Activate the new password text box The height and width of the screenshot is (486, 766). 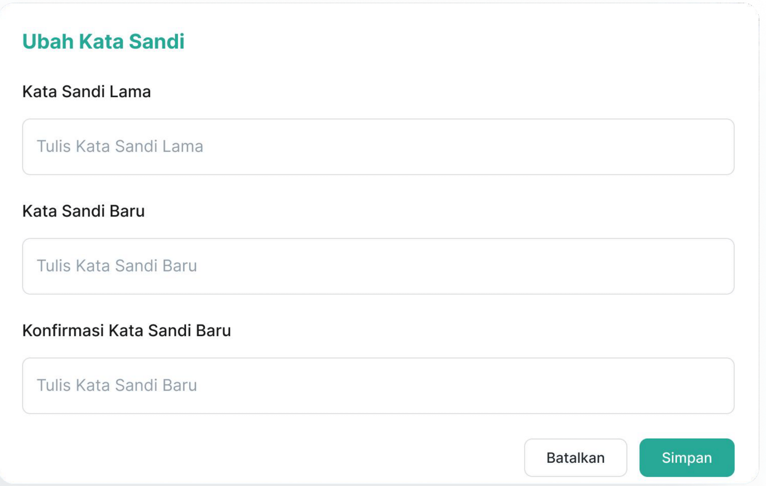pos(378,266)
